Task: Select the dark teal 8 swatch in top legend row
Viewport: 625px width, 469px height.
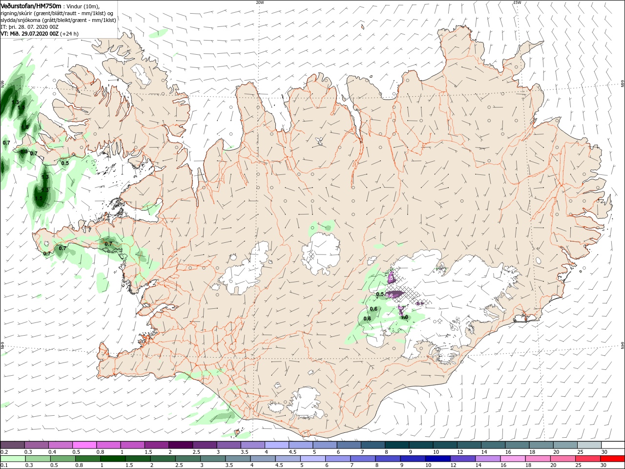Action: coord(397,445)
